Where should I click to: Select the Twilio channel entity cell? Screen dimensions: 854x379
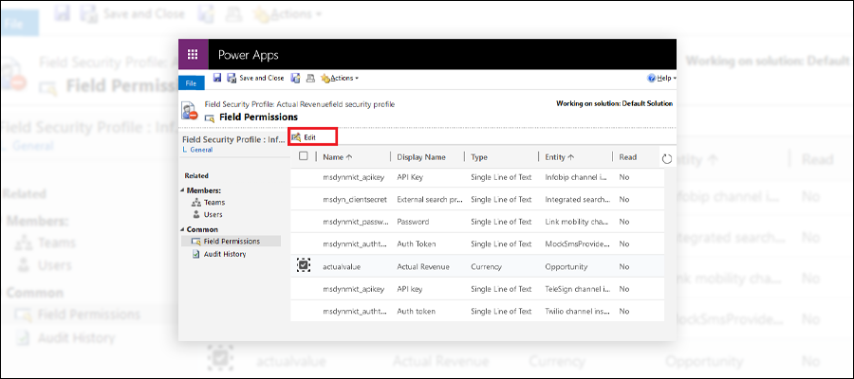click(577, 312)
